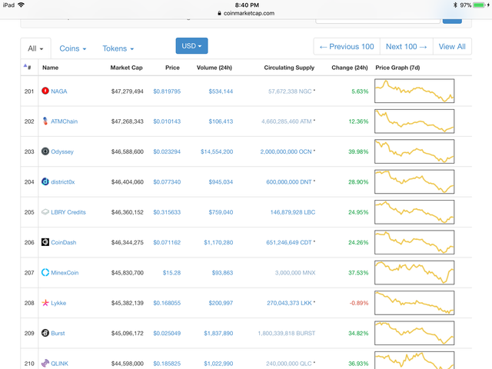Click the QLINK logo icon
The height and width of the screenshot is (369, 492).
[45, 363]
